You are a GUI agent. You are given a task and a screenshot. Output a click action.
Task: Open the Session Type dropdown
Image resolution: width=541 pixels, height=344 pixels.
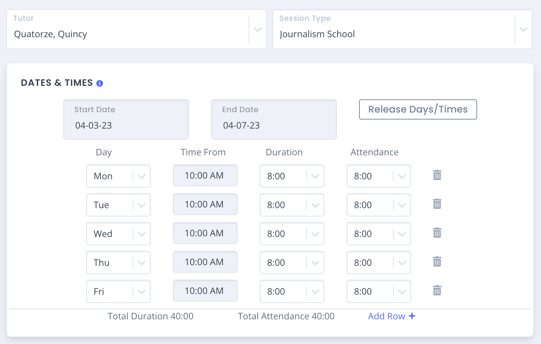[x=402, y=29]
